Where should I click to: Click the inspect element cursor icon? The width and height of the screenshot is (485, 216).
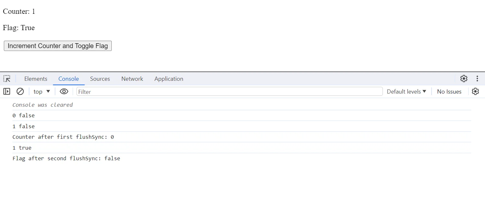point(7,79)
